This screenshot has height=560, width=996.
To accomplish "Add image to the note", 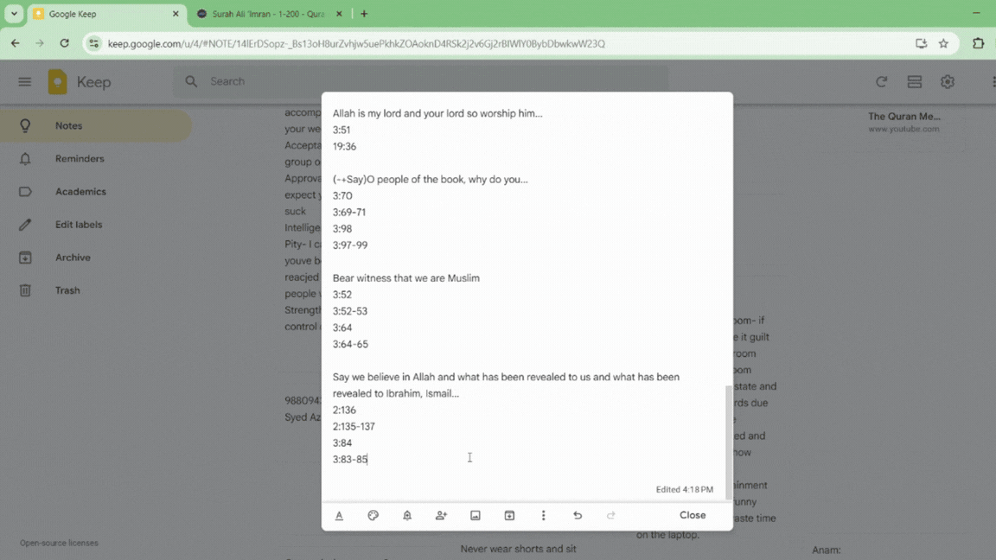I will pos(476,515).
